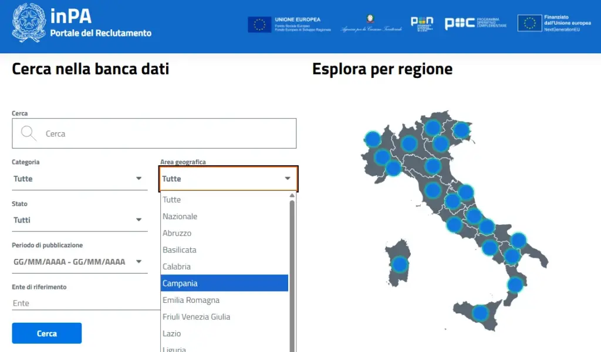Click the Umbria map marker
The height and width of the screenshot is (352, 601).
click(x=453, y=201)
